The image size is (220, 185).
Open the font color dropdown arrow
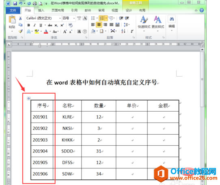point(50,31)
